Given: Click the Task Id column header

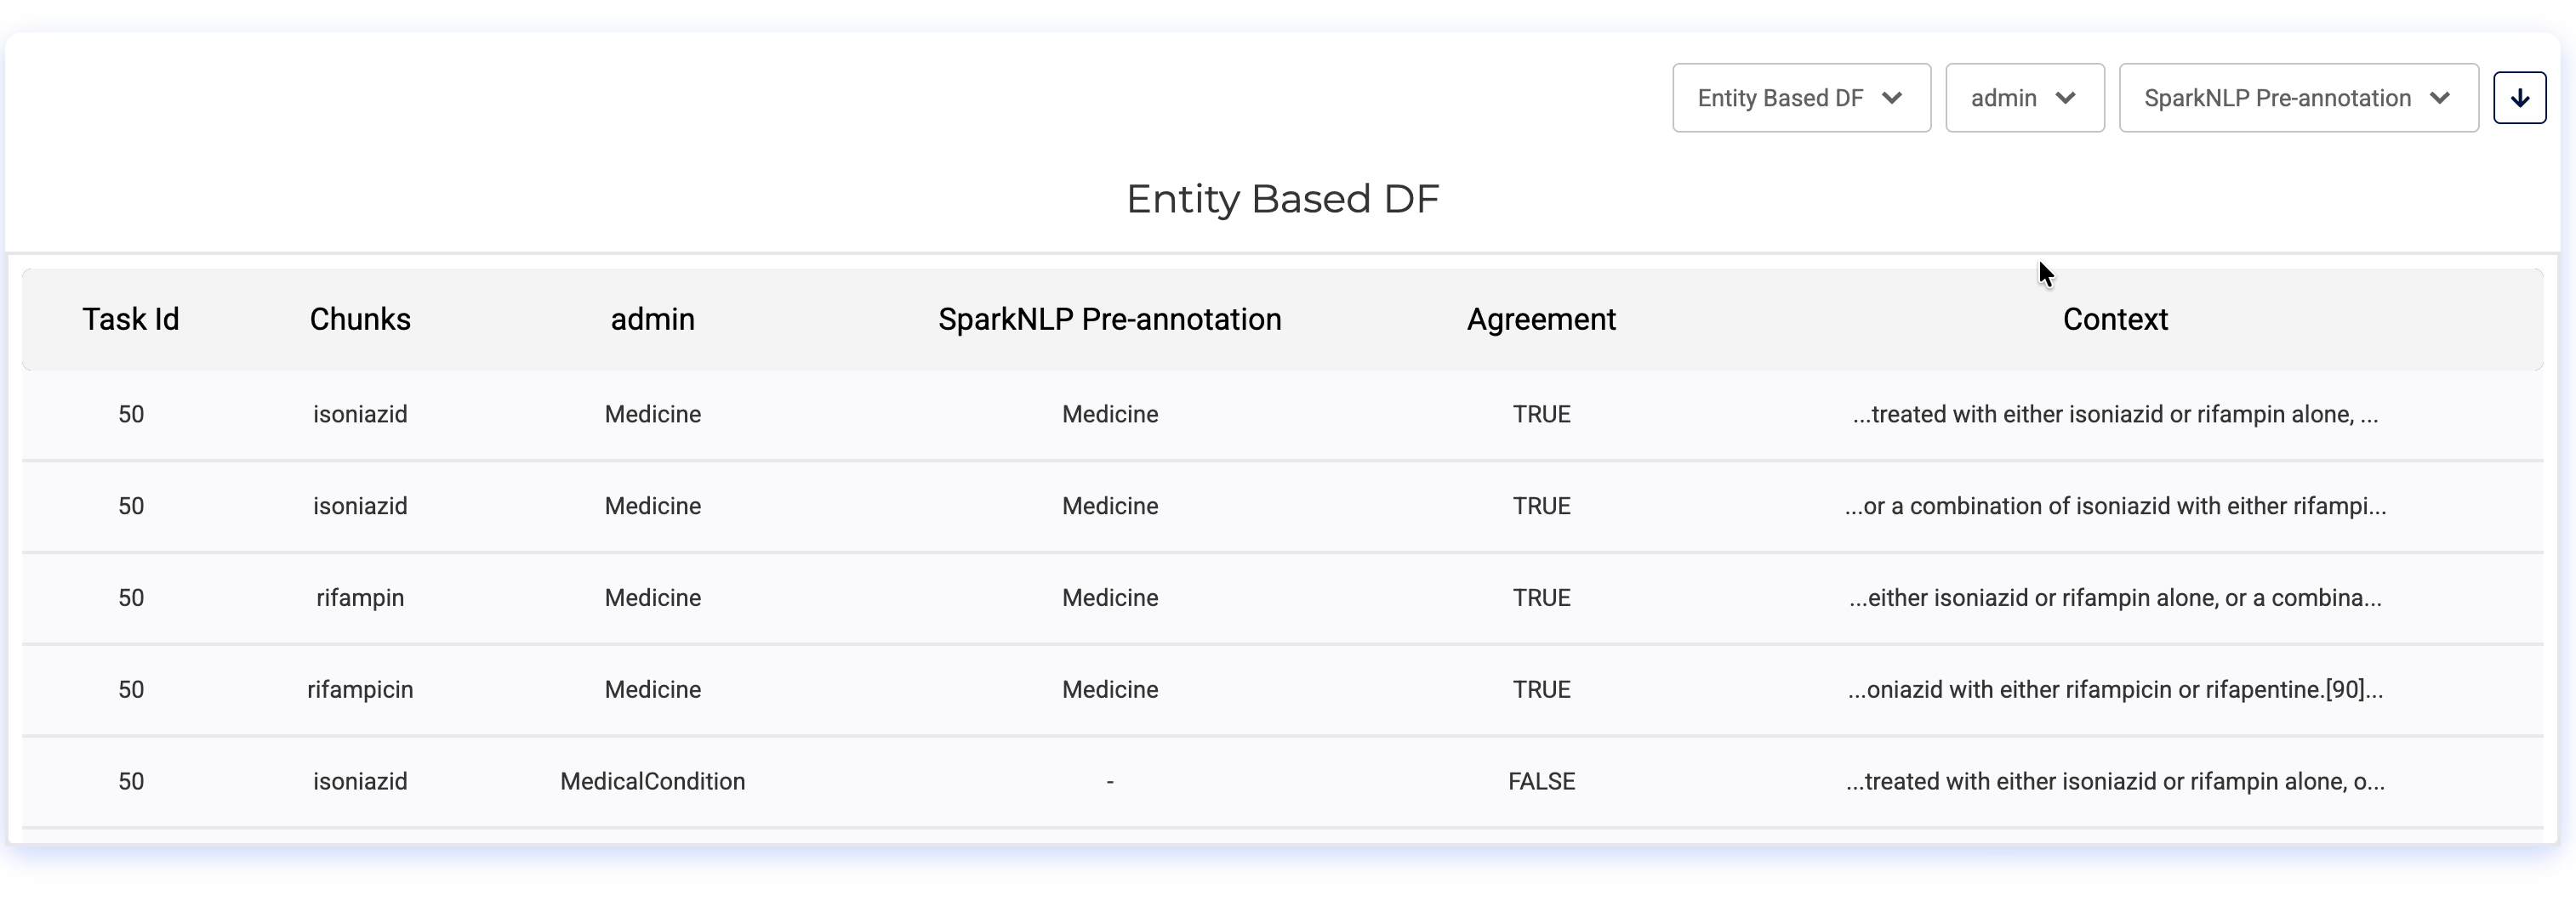Looking at the screenshot, I should 131,320.
